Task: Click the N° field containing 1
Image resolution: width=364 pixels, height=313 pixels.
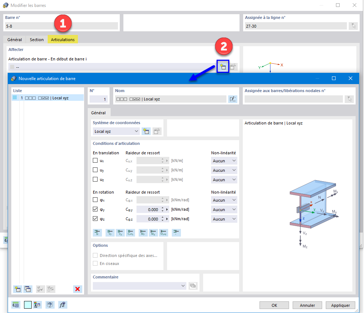Action: [99, 99]
